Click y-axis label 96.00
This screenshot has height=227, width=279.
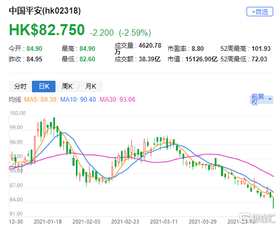16,142
